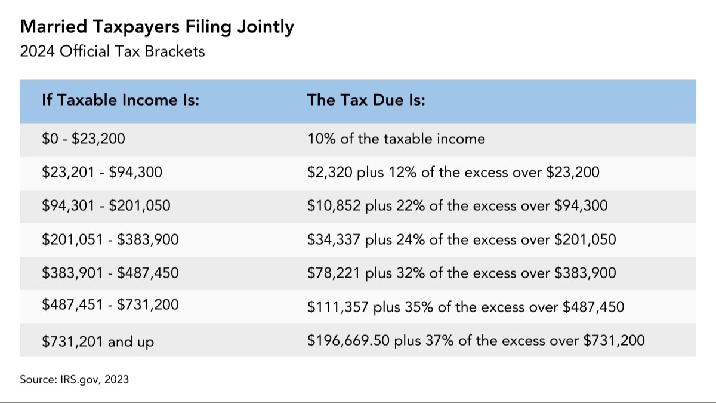Select the "$383,901 - $487,450" income range
716x403 pixels.
110,273
